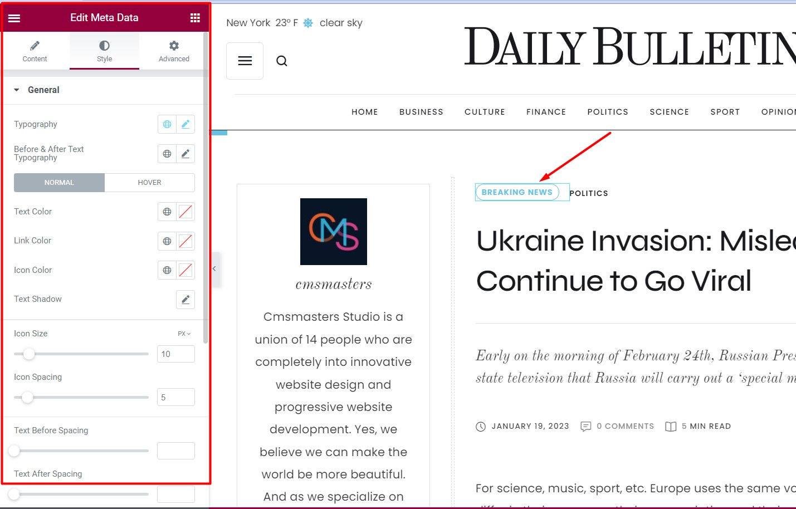Click the Daily Bulletin site logo
The width and height of the screenshot is (796, 509).
[630, 47]
